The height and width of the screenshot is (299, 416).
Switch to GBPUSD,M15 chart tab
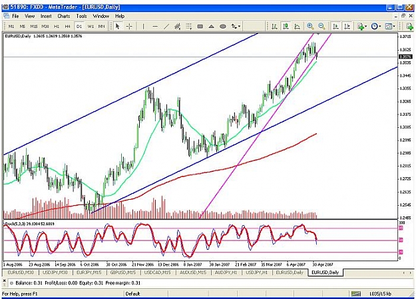(x=123, y=272)
